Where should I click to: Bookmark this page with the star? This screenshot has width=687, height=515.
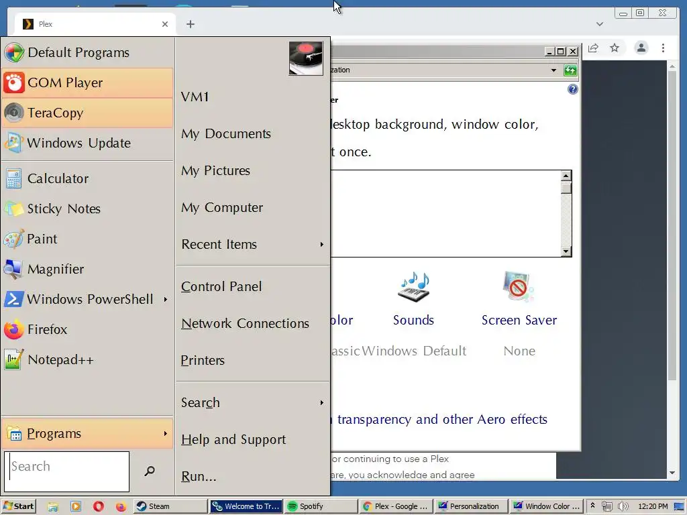[x=615, y=48]
